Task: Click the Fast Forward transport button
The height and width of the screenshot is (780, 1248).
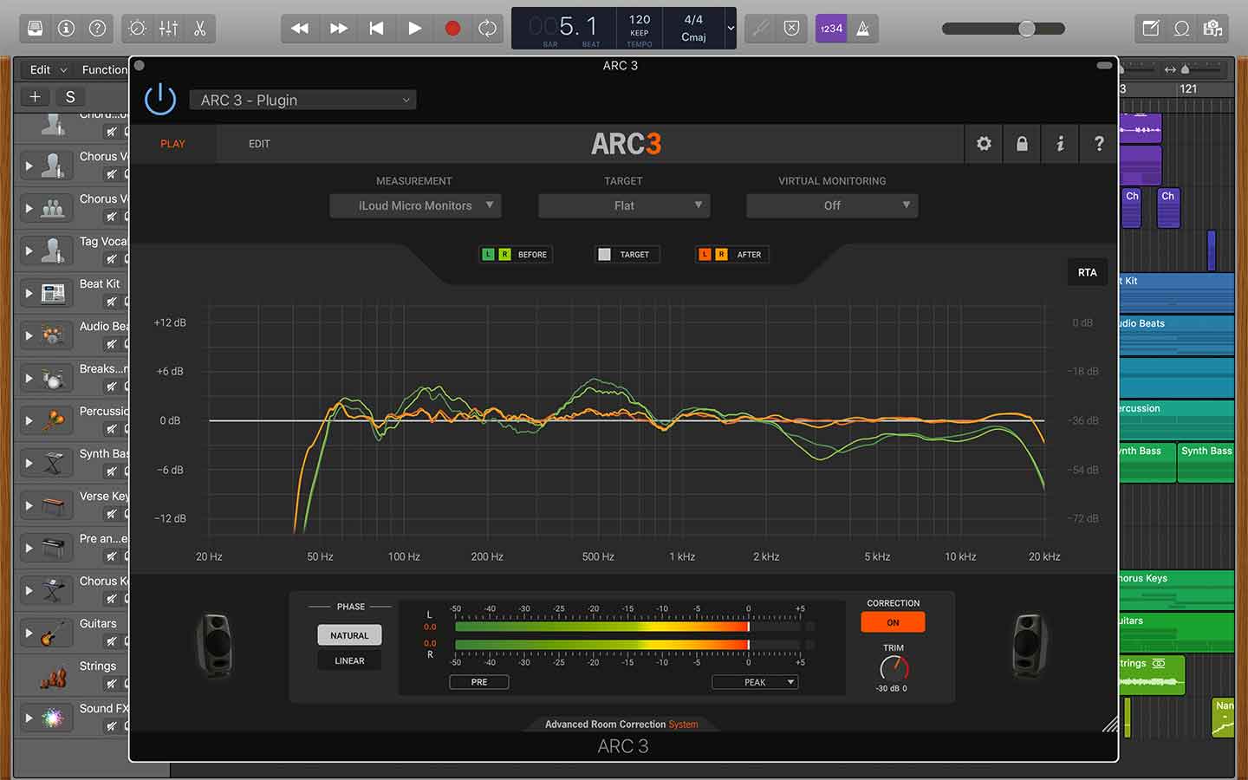Action: tap(338, 29)
